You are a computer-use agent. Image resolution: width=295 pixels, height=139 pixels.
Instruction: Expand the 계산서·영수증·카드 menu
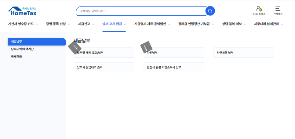click(23, 24)
